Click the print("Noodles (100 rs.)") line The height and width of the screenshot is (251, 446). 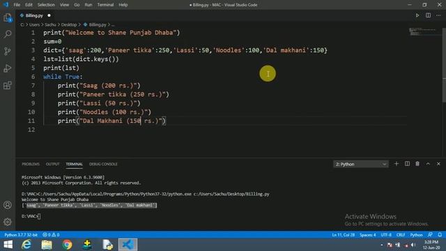(x=105, y=112)
